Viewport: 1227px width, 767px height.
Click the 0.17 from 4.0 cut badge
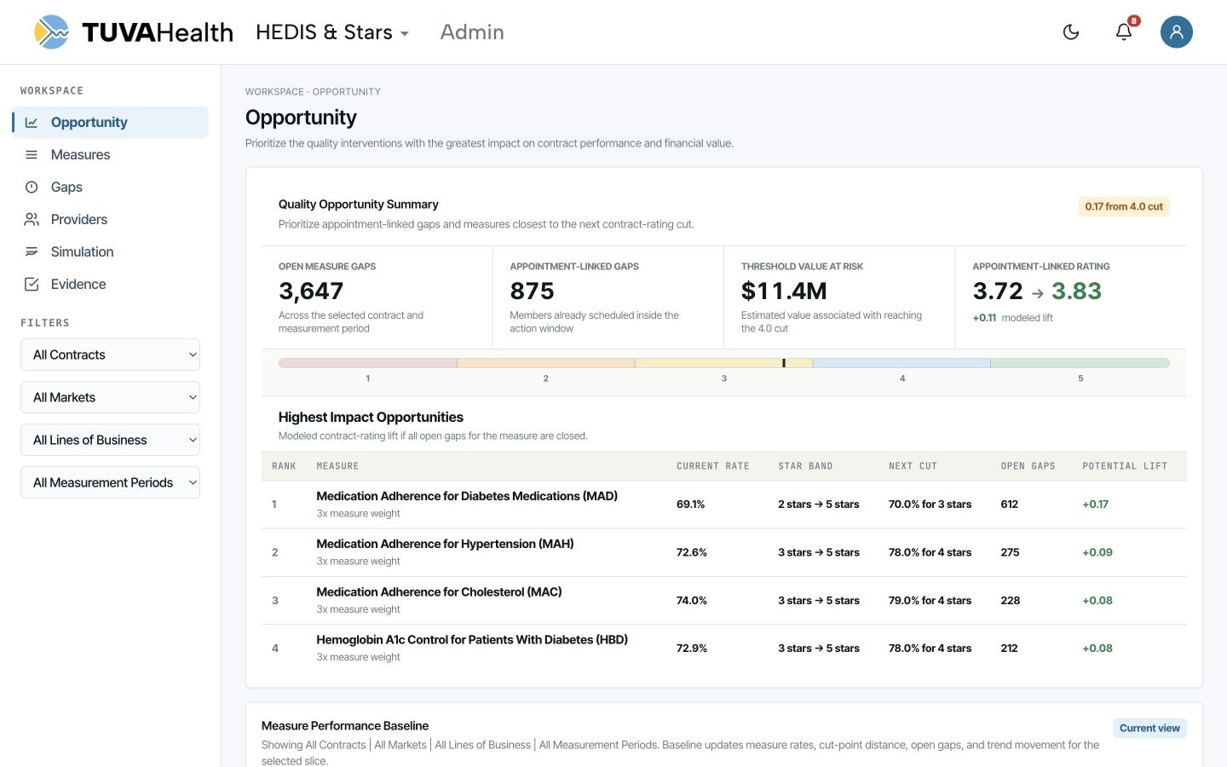pyautogui.click(x=1124, y=206)
